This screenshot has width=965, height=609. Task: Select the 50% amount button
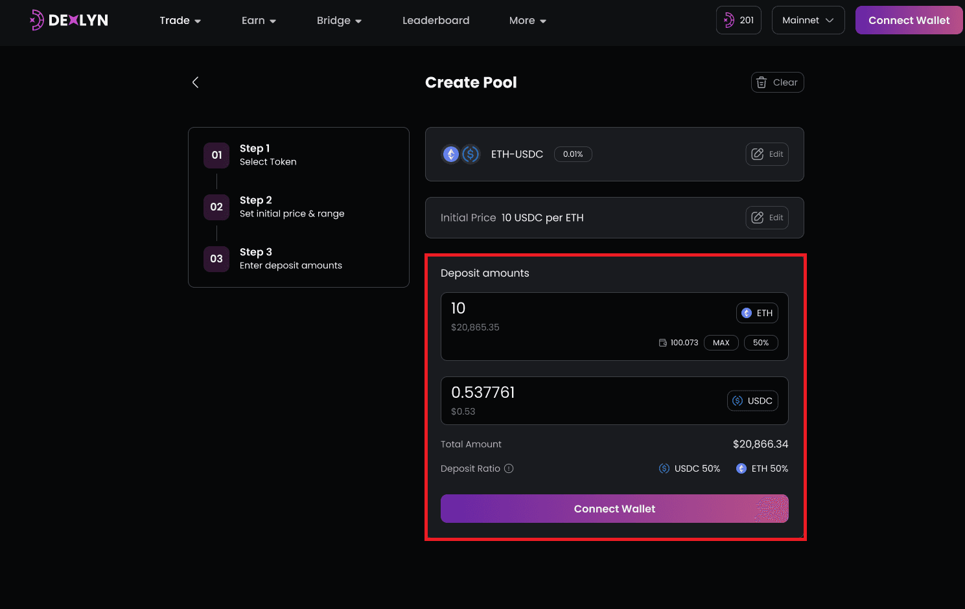760,343
